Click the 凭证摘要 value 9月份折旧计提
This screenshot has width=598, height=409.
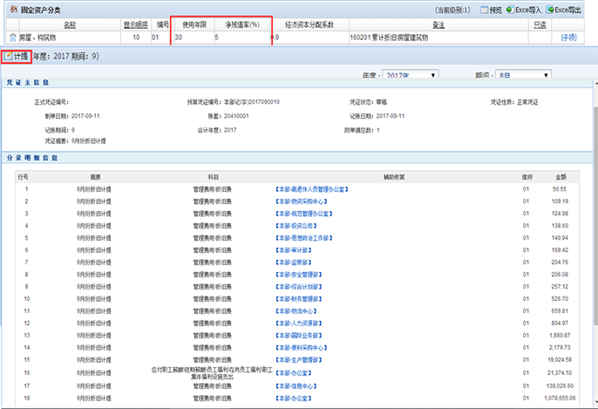tap(89, 141)
